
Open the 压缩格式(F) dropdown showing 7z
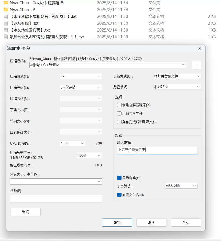coord(81,76)
